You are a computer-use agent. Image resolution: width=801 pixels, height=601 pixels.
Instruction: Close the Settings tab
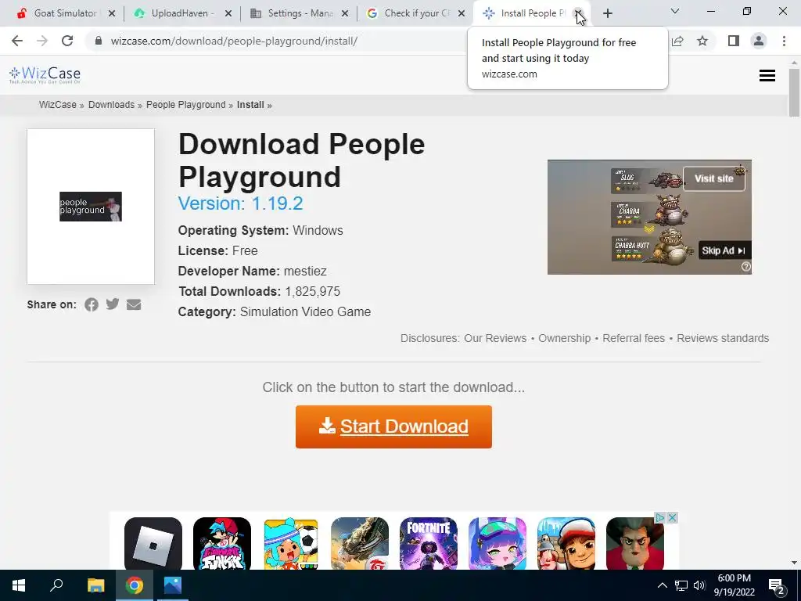point(345,13)
